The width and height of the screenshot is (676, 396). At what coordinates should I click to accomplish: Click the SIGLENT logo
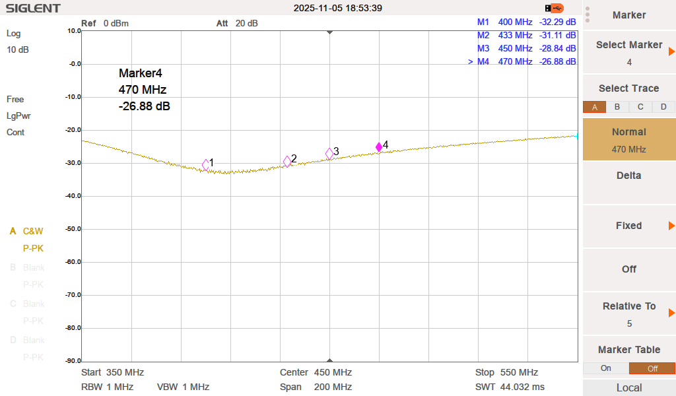[33, 9]
